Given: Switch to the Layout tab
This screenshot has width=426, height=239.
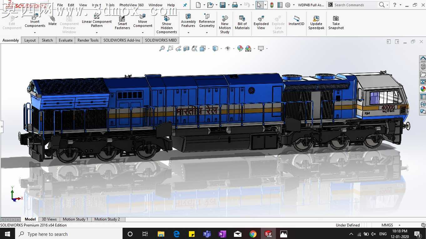Looking at the screenshot, I should pyautogui.click(x=30, y=40).
